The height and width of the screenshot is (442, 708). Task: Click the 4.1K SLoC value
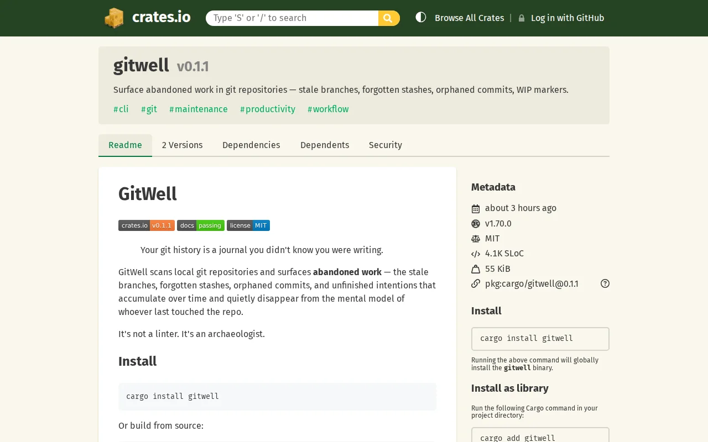(x=504, y=254)
